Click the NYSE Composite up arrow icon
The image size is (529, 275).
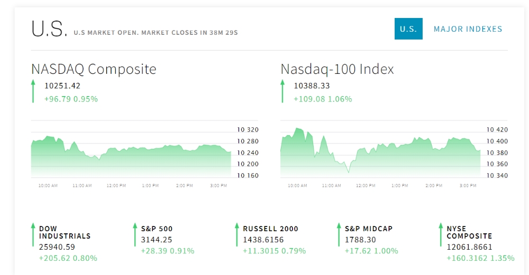click(x=441, y=234)
